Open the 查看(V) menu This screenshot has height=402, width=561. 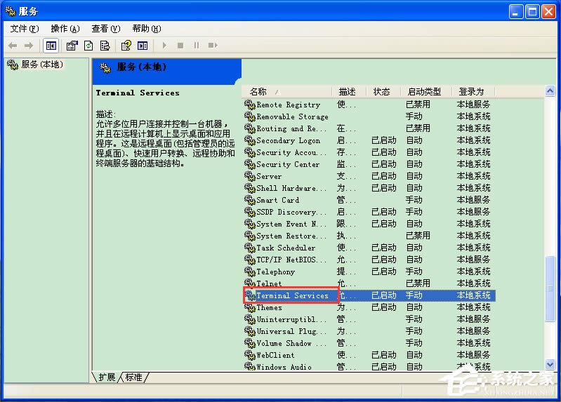click(x=105, y=29)
